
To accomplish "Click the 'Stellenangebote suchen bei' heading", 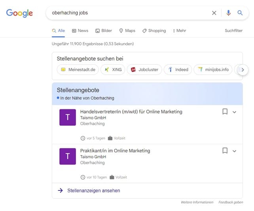I will tap(90, 59).
